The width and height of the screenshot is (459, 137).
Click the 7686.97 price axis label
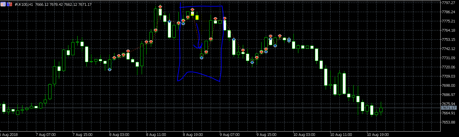pyautogui.click(x=449, y=94)
